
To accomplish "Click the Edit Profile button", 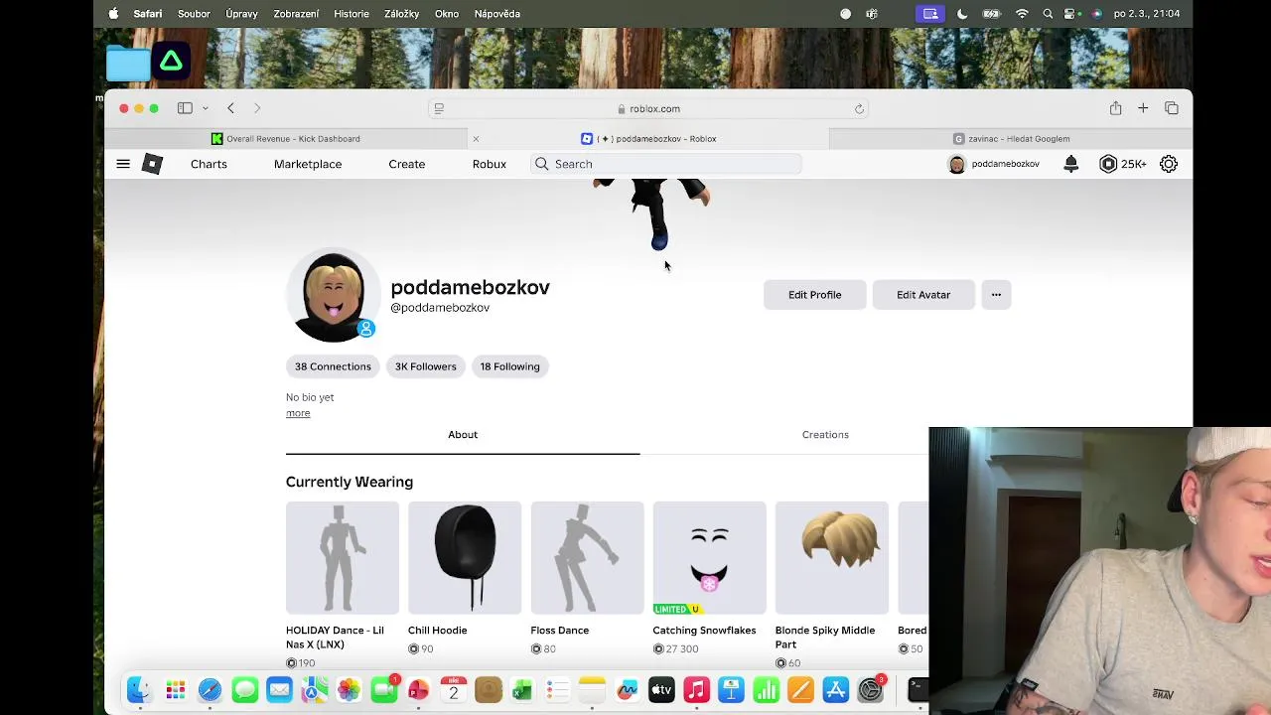I will [814, 295].
